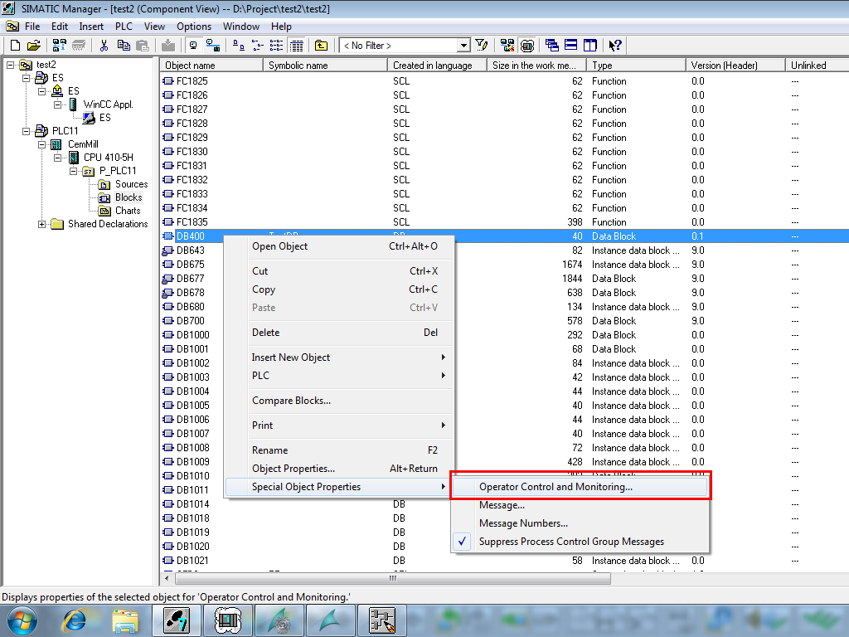Sort by the Object name column header
The image size is (849, 637).
(x=211, y=66)
